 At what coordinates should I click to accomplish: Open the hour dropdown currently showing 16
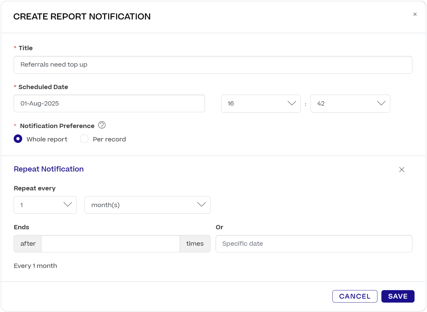point(261,103)
